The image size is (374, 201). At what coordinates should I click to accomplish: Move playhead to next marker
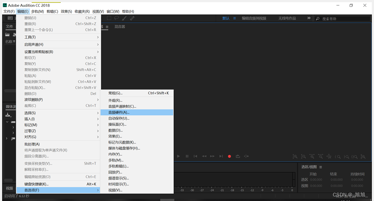[x=221, y=156]
